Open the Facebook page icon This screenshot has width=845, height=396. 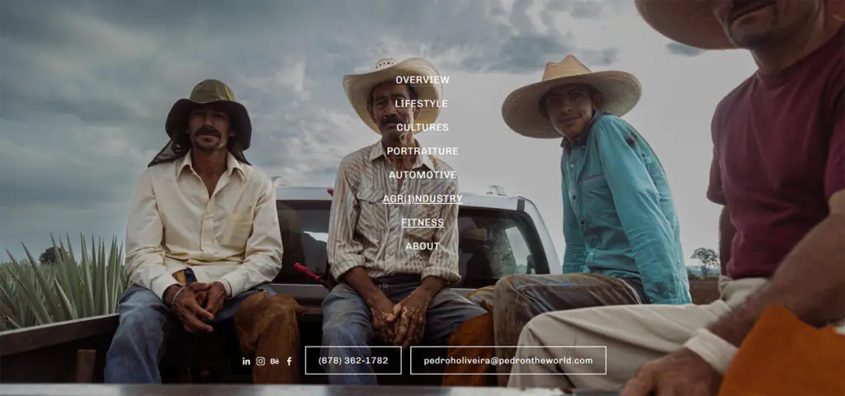tap(290, 361)
